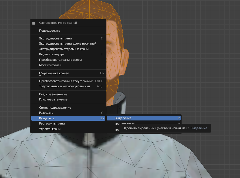Viewport: 240px width, 178px height.
Task: Select 'Снять подразделение' option
Action: (55, 108)
